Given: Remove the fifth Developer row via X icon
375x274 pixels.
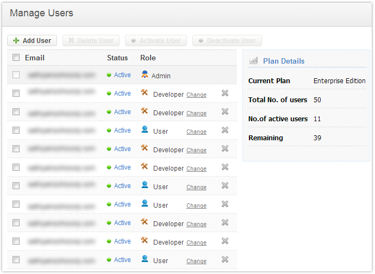Looking at the screenshot, I should click(225, 222).
